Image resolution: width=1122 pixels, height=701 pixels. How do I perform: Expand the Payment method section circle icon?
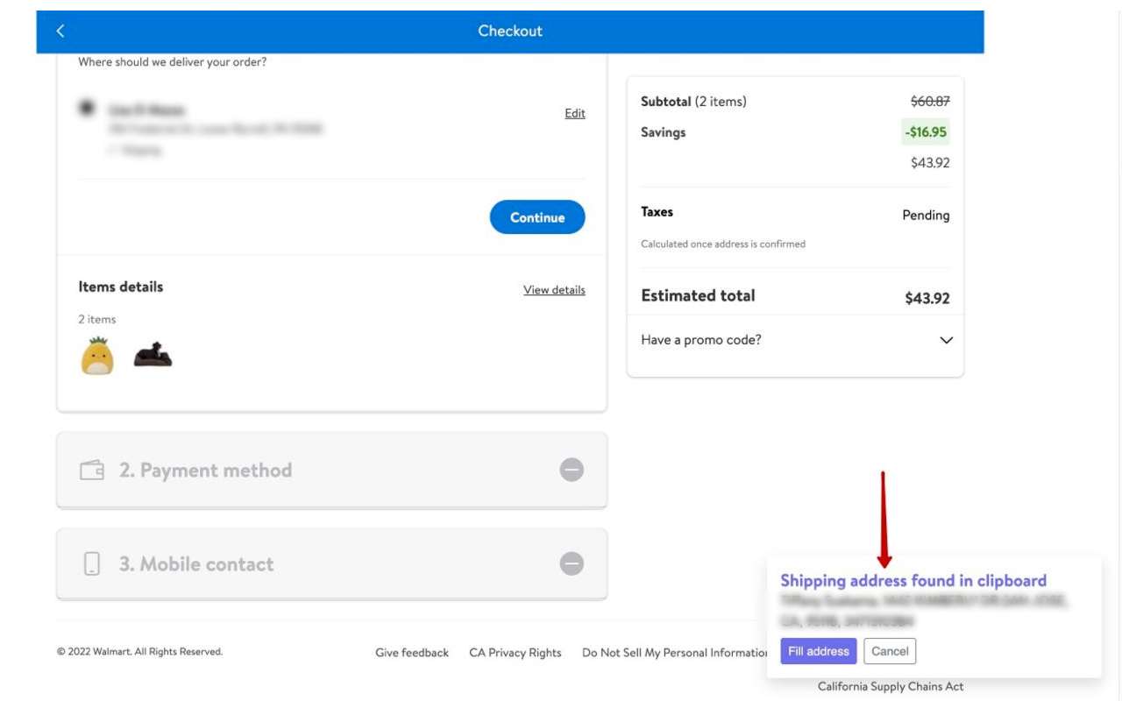coord(572,470)
